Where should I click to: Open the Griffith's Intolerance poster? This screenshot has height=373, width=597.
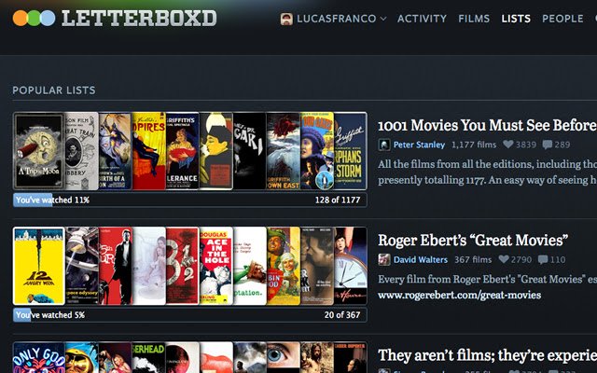click(x=183, y=151)
